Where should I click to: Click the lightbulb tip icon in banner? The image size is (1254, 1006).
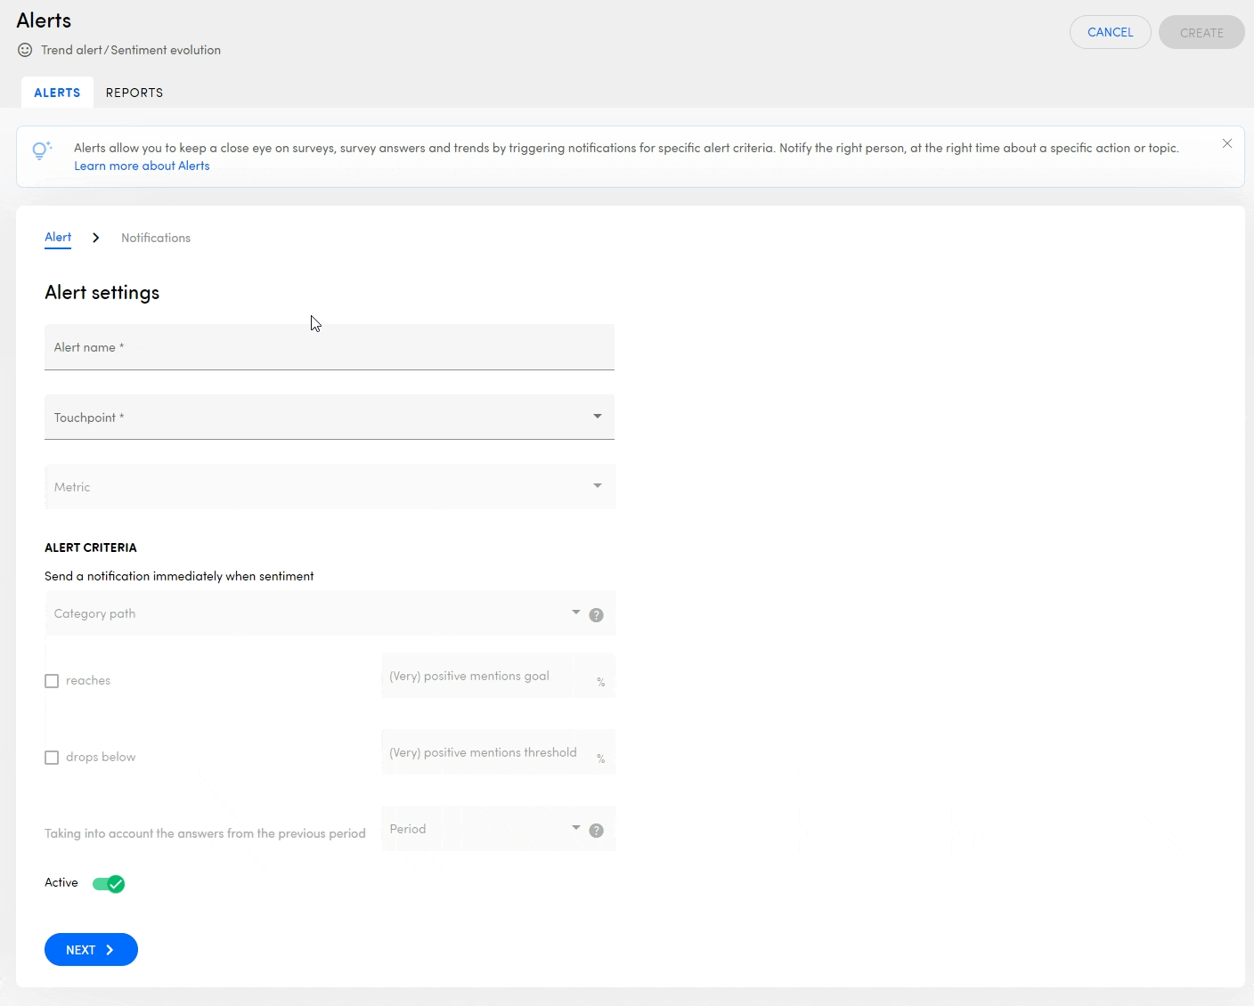click(41, 150)
